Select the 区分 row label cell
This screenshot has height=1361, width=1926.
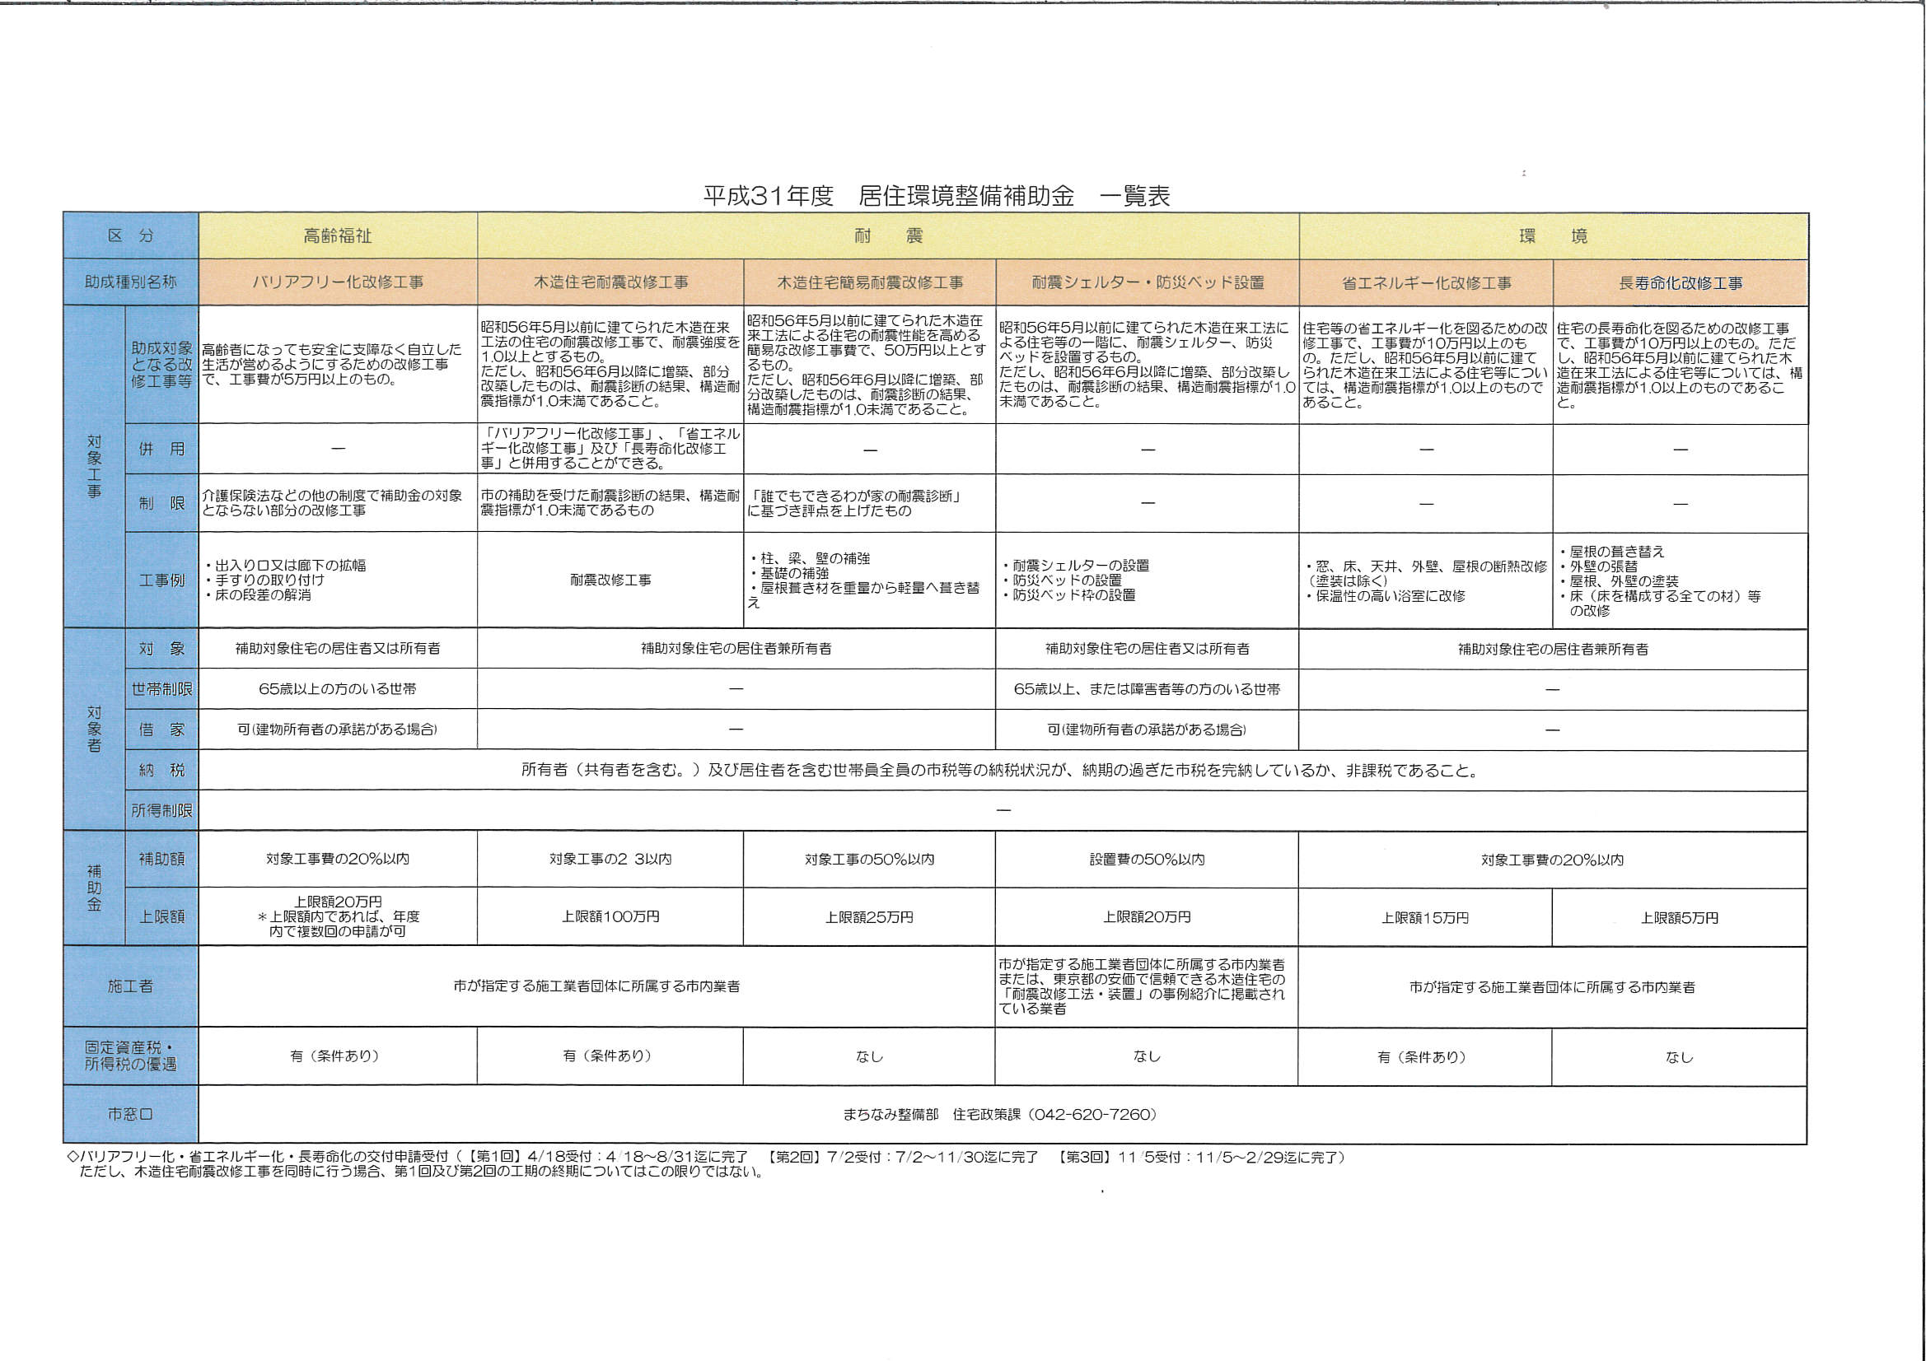coord(131,236)
